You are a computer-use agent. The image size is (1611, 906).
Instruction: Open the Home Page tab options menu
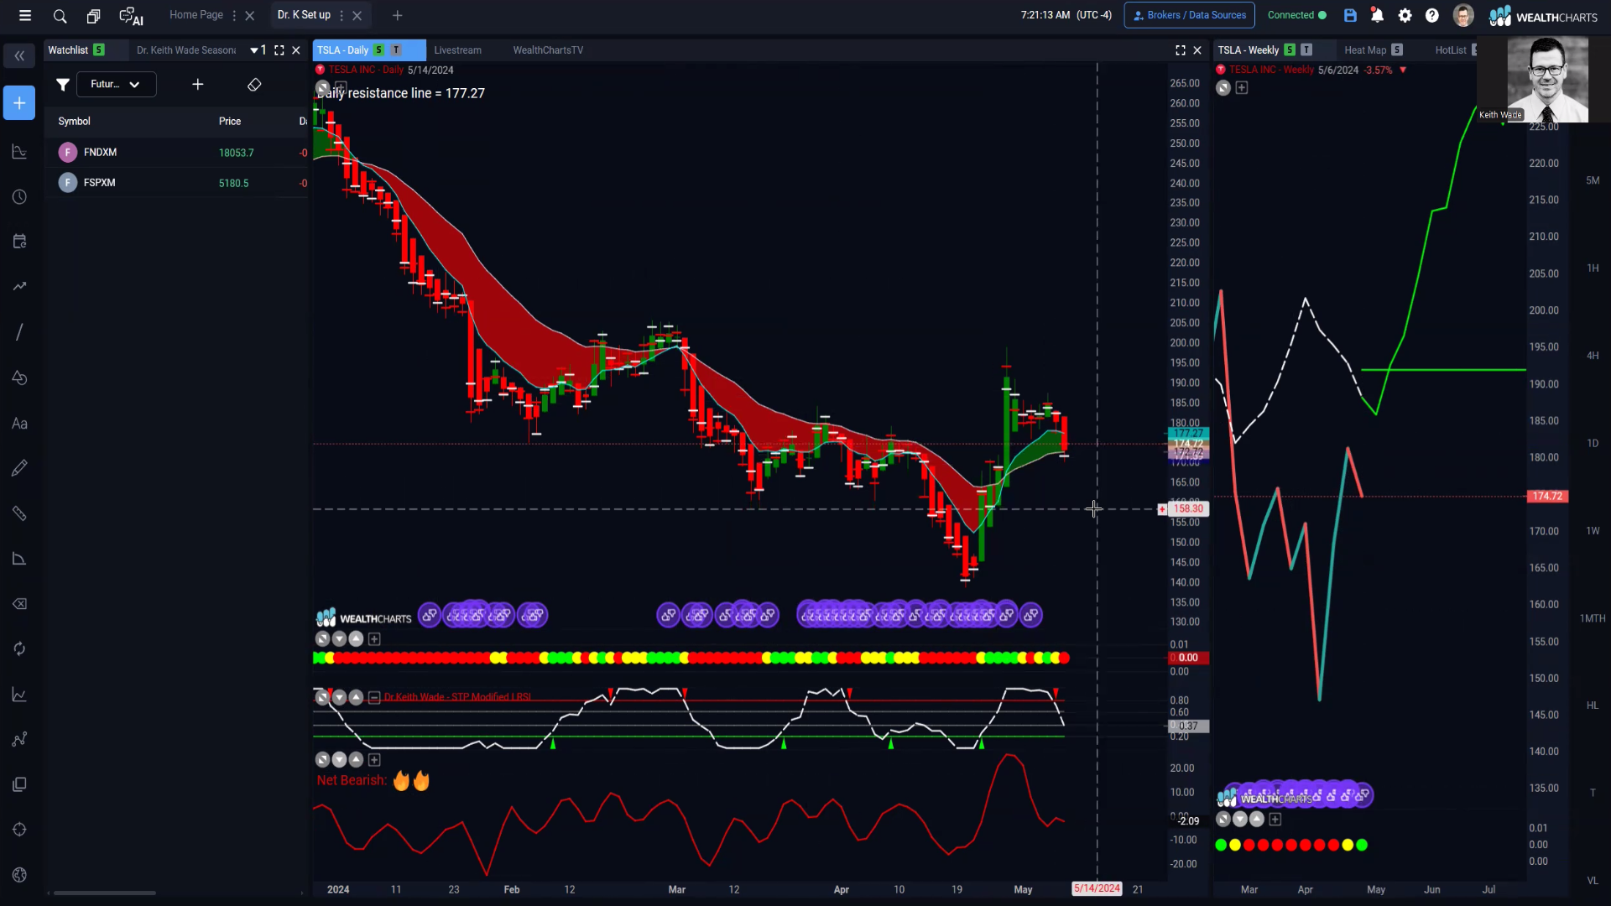point(234,15)
